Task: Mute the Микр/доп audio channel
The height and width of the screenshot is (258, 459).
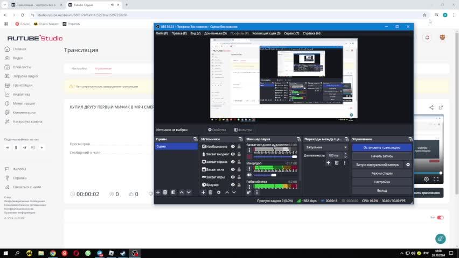Action: click(249, 175)
